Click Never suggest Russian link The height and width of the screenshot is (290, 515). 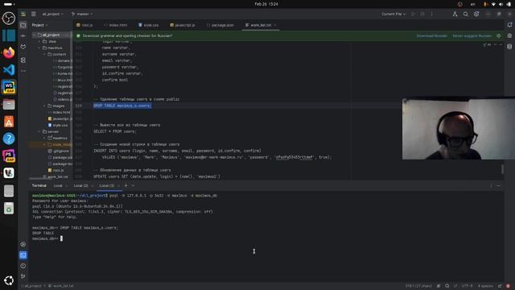point(472,35)
